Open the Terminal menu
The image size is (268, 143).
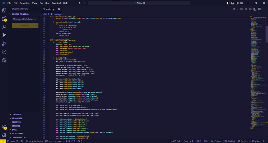(56, 3)
